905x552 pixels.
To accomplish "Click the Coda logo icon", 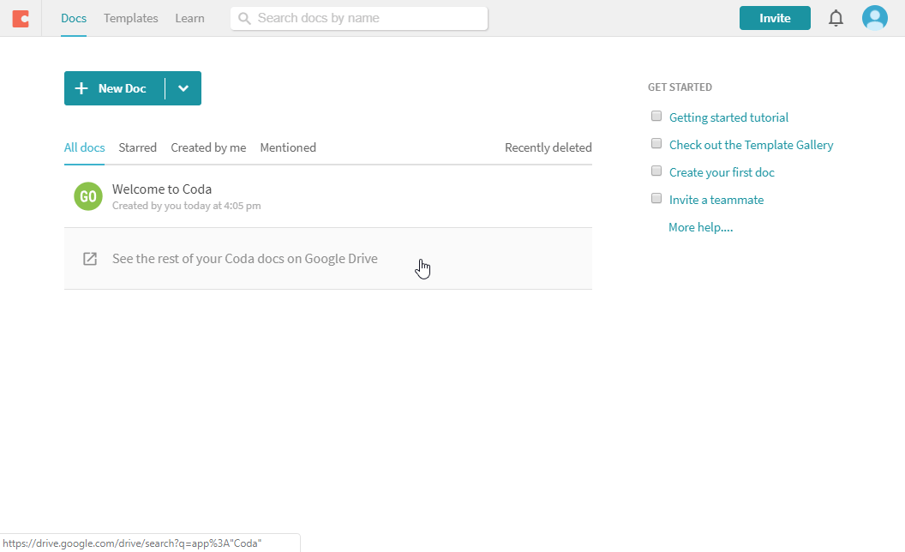I will click(21, 19).
